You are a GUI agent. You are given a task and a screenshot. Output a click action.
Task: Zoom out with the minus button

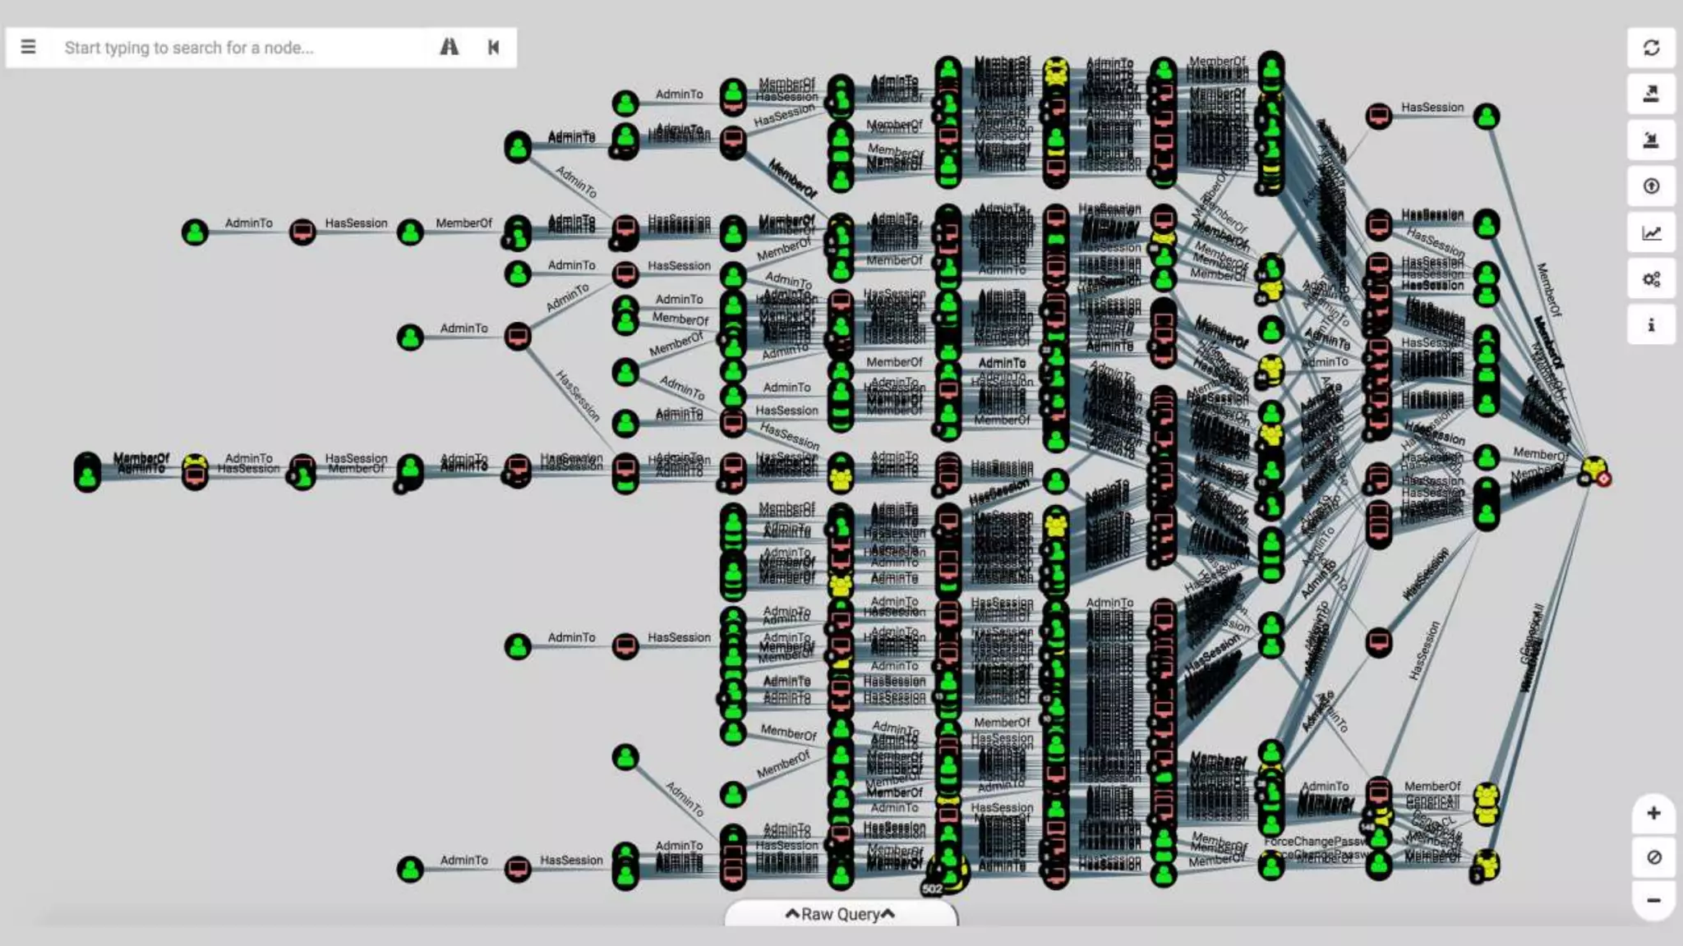tap(1653, 900)
